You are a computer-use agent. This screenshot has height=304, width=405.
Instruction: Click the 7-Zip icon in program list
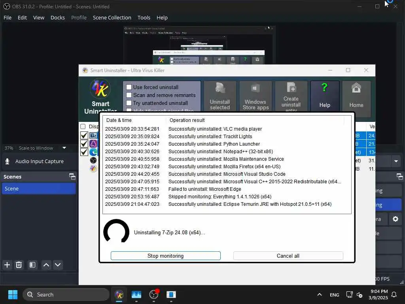(x=93, y=135)
